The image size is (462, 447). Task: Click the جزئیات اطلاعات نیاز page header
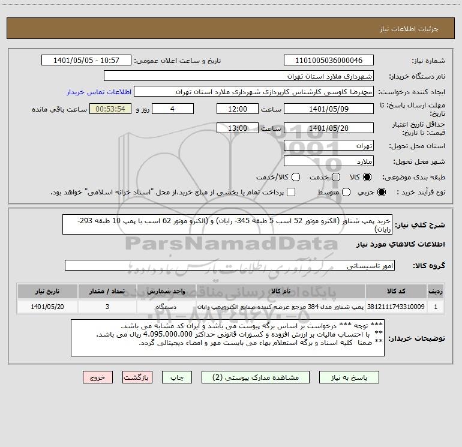[409, 29]
